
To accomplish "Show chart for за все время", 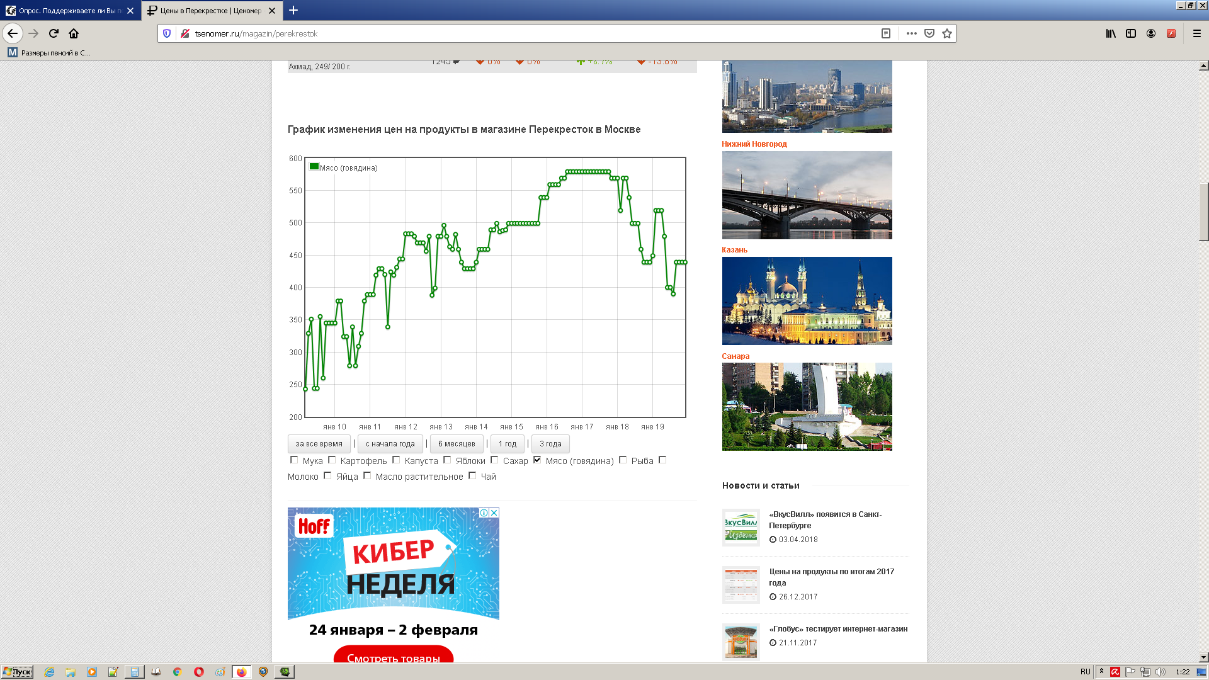I will pos(319,444).
